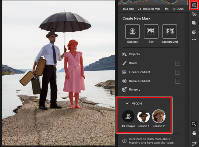The image size is (199, 147).
Task: Click the 24-105@28 mm lens text
Action: [149, 9]
